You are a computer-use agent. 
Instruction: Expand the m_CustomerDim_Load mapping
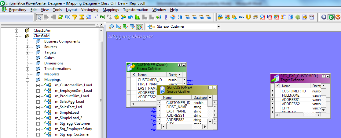pos(38,85)
